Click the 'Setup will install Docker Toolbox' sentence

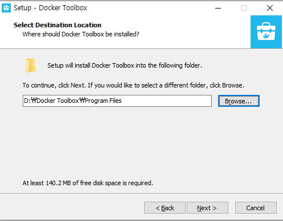click(x=125, y=65)
